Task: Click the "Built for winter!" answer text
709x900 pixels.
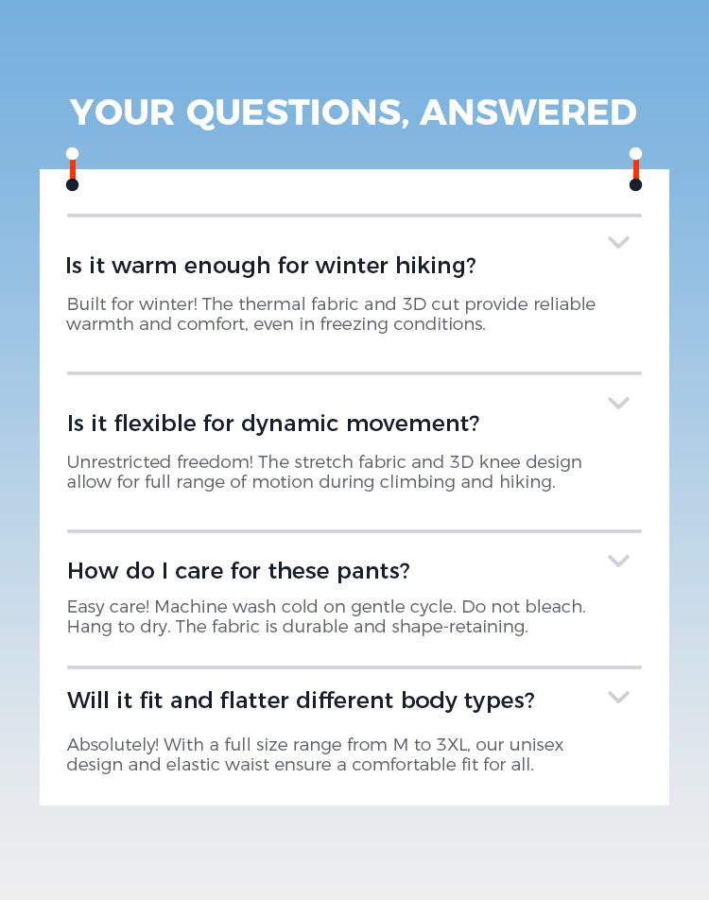Action: (331, 314)
